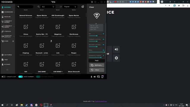The height and width of the screenshot is (107, 190).
Task: Click the filter magnifier icon beside Все
Action: (39, 7)
